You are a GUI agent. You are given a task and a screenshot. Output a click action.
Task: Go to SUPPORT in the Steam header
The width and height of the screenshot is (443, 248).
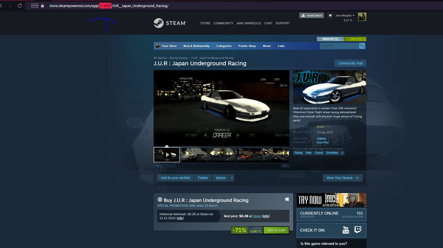pyautogui.click(x=283, y=23)
